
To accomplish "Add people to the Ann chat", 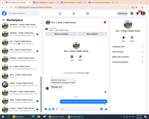I will (x=72, y=57).
